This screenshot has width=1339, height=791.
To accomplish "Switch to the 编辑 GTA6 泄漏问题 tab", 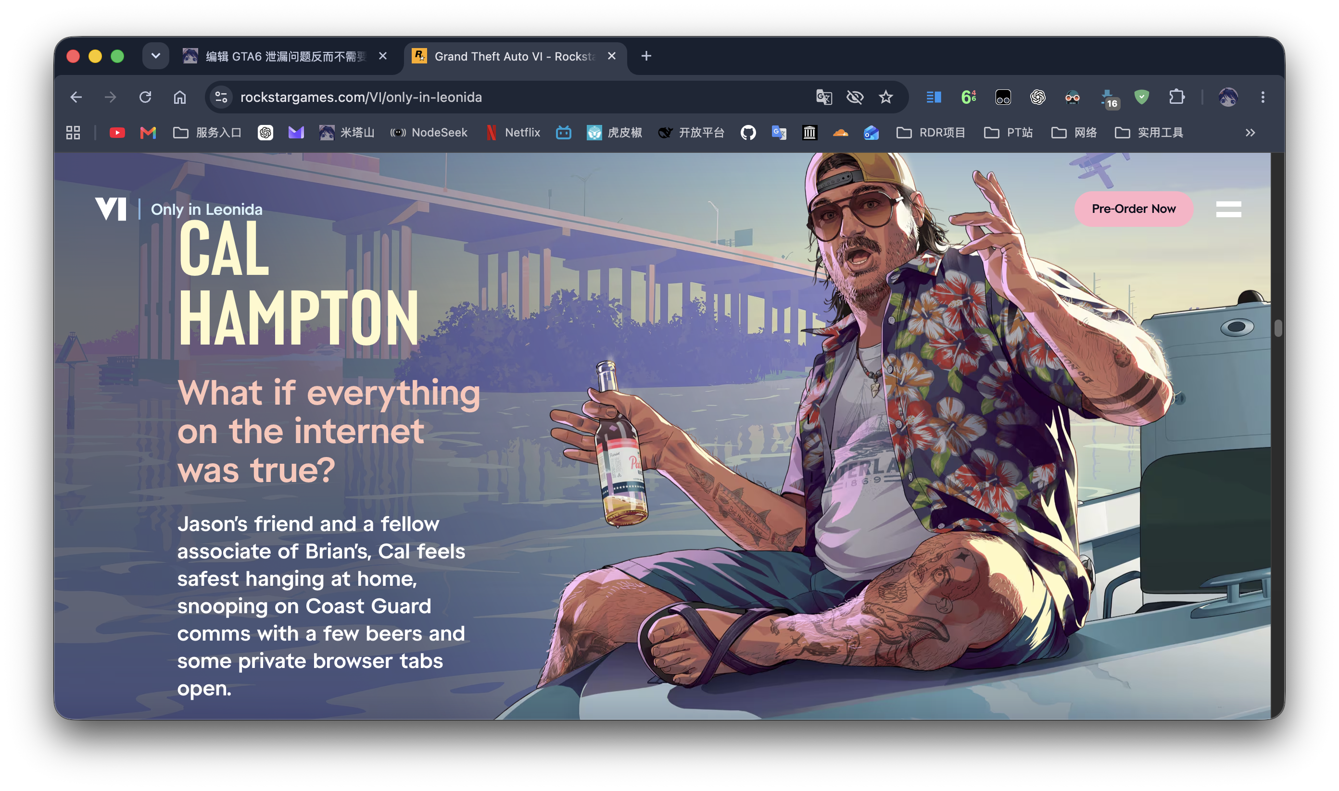I will 285,57.
